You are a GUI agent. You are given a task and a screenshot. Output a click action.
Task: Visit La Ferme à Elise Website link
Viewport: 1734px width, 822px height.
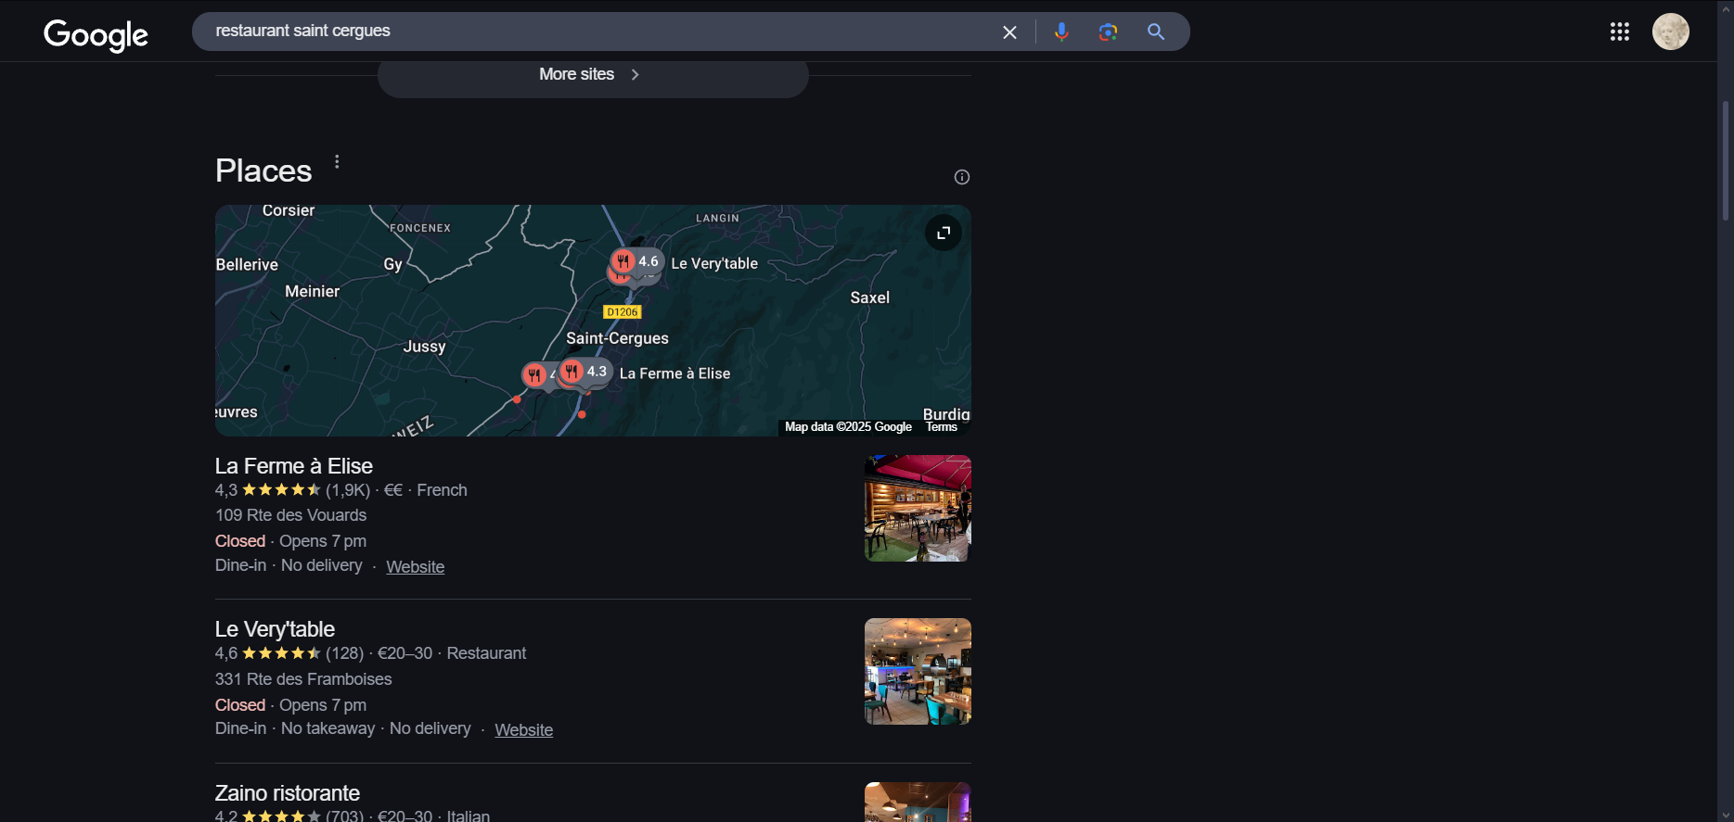416,567
